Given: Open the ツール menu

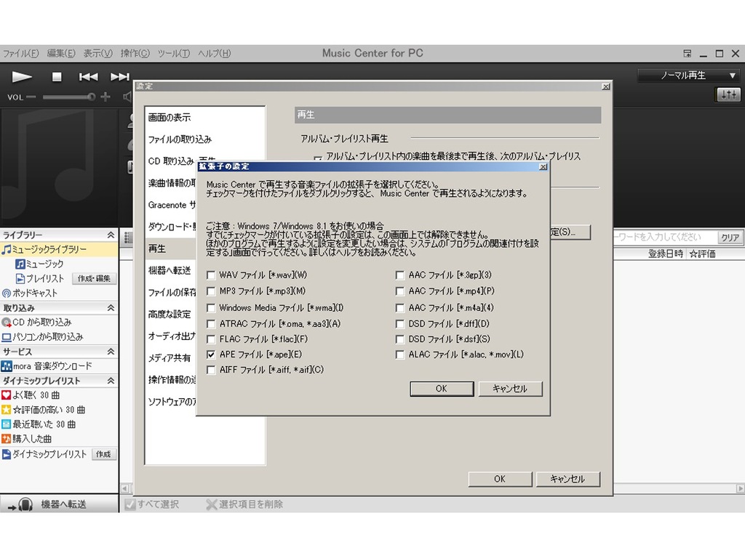Looking at the screenshot, I should pos(173,53).
